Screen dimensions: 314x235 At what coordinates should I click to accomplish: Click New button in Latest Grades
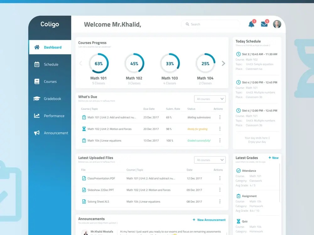pos(273,158)
